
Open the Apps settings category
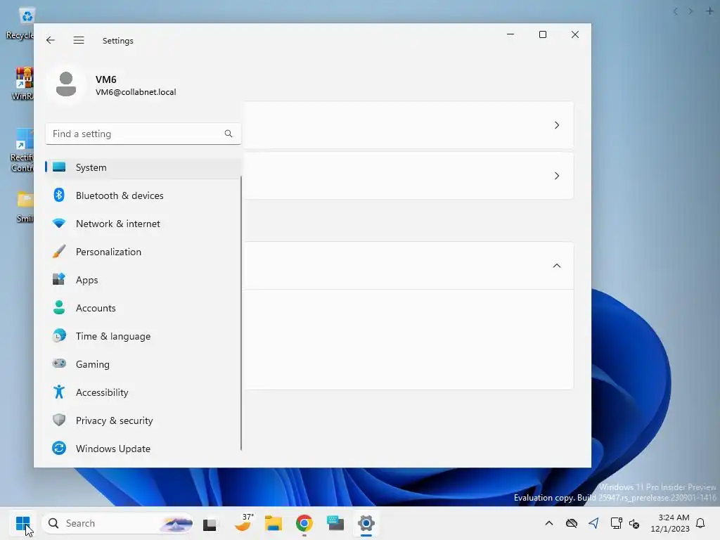click(143, 280)
